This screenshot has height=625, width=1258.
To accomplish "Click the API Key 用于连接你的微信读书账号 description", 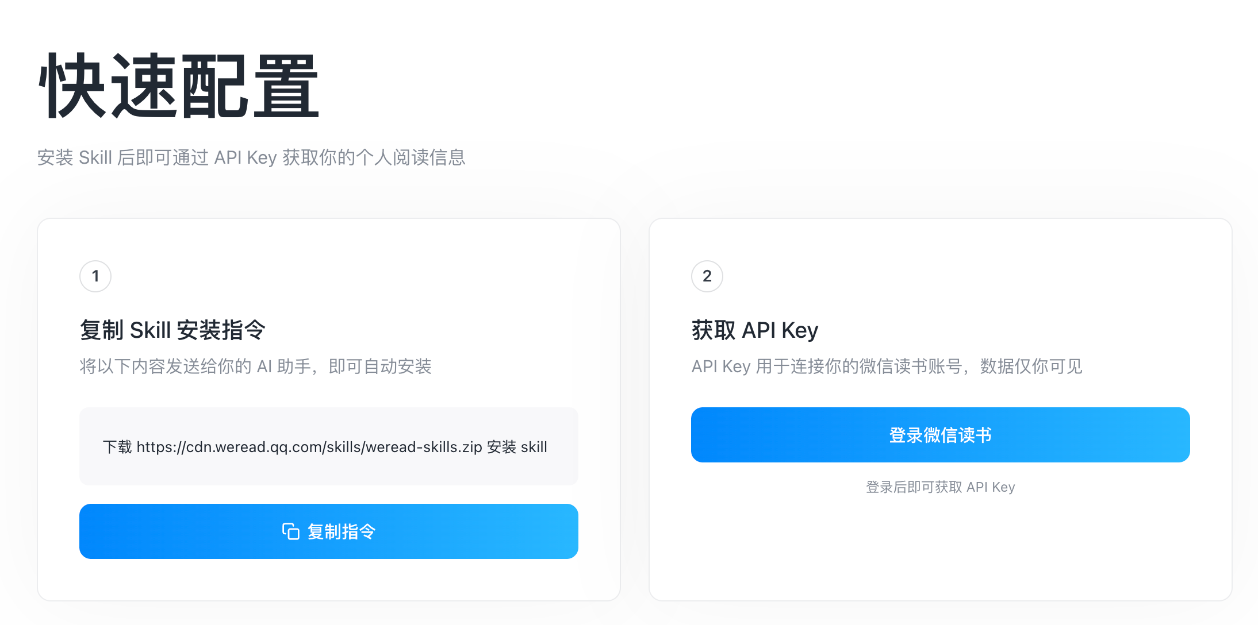I will pyautogui.click(x=887, y=366).
